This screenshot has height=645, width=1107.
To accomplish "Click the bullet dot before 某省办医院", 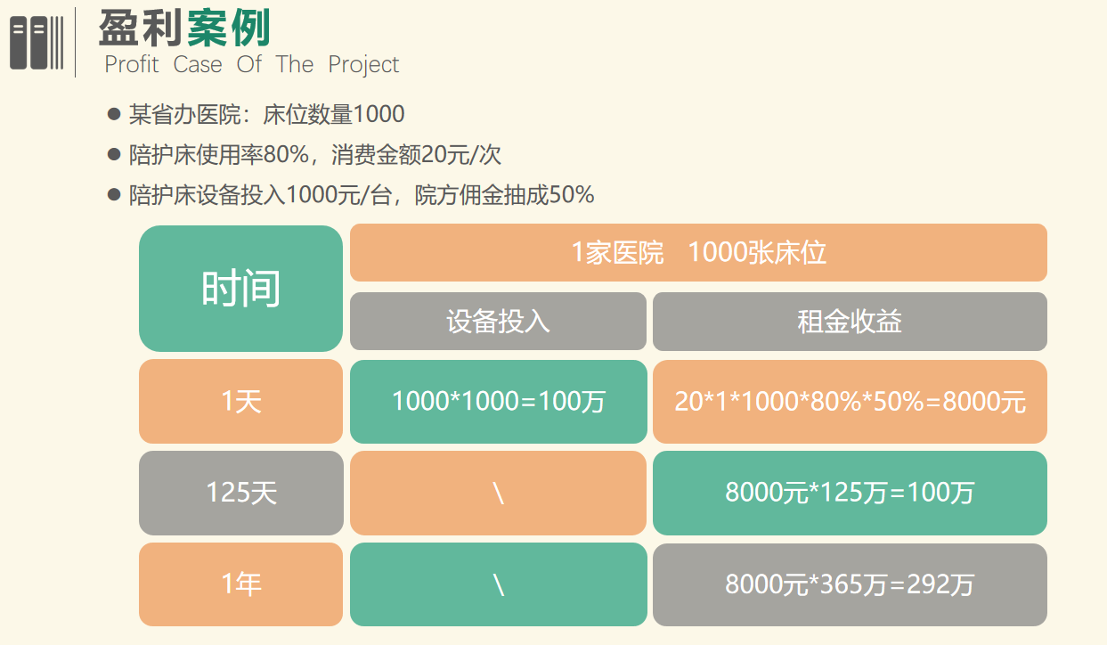I will pyautogui.click(x=113, y=115).
